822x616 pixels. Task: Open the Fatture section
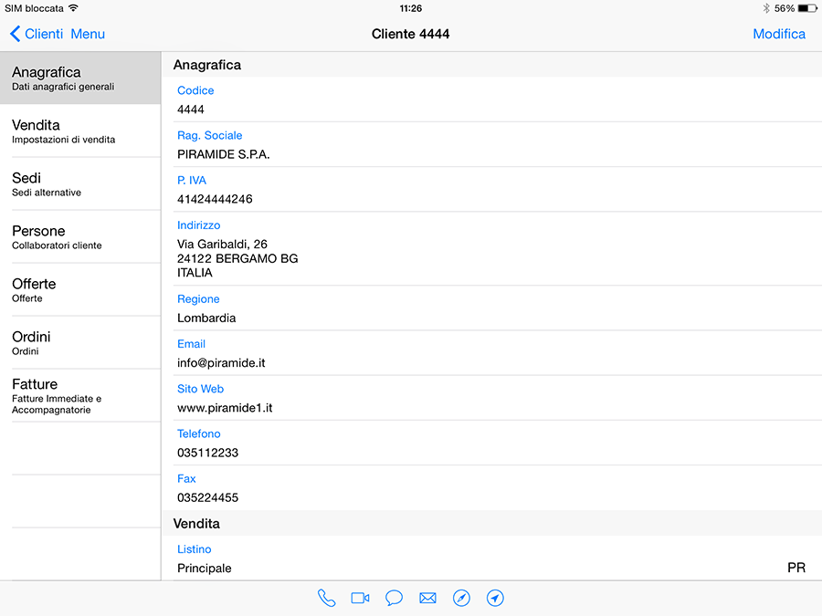tap(80, 395)
